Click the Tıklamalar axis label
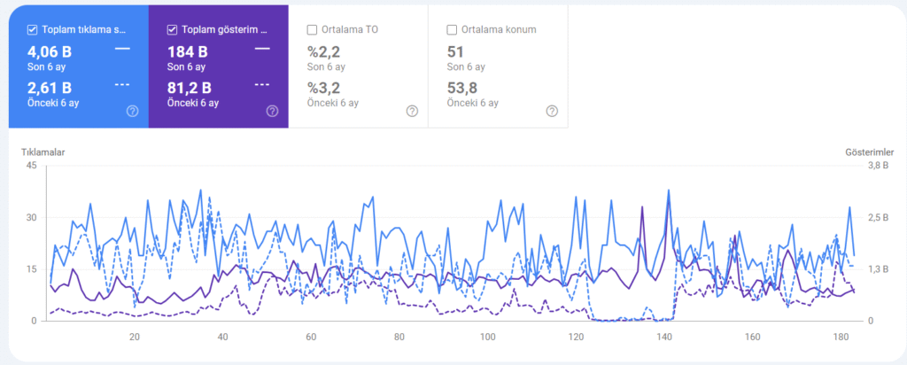The width and height of the screenshot is (907, 365). 43,151
